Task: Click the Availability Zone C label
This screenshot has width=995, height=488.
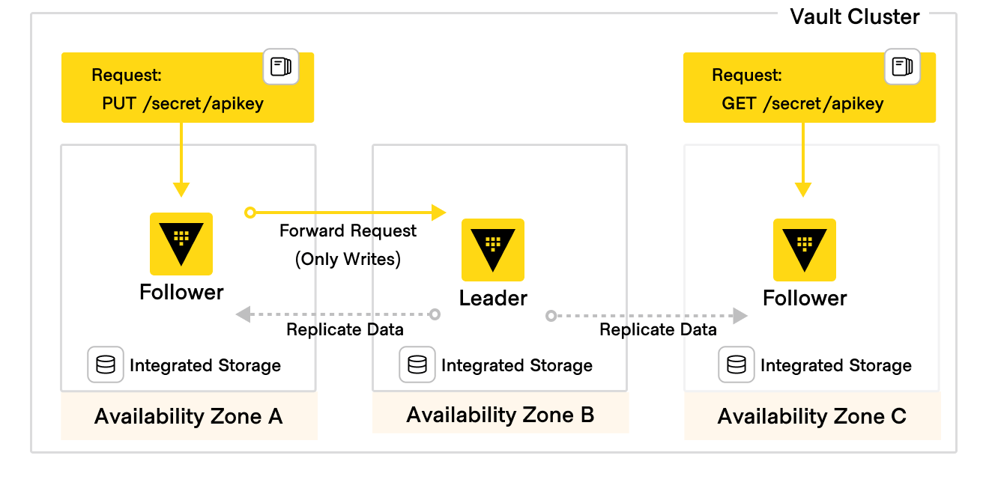Action: click(x=811, y=416)
